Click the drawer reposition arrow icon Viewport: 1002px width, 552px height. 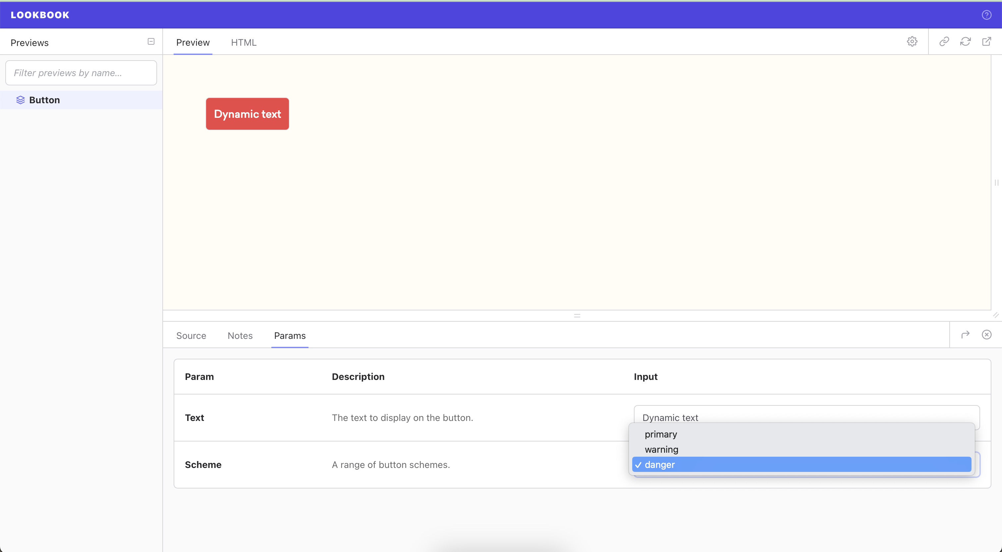(x=965, y=335)
